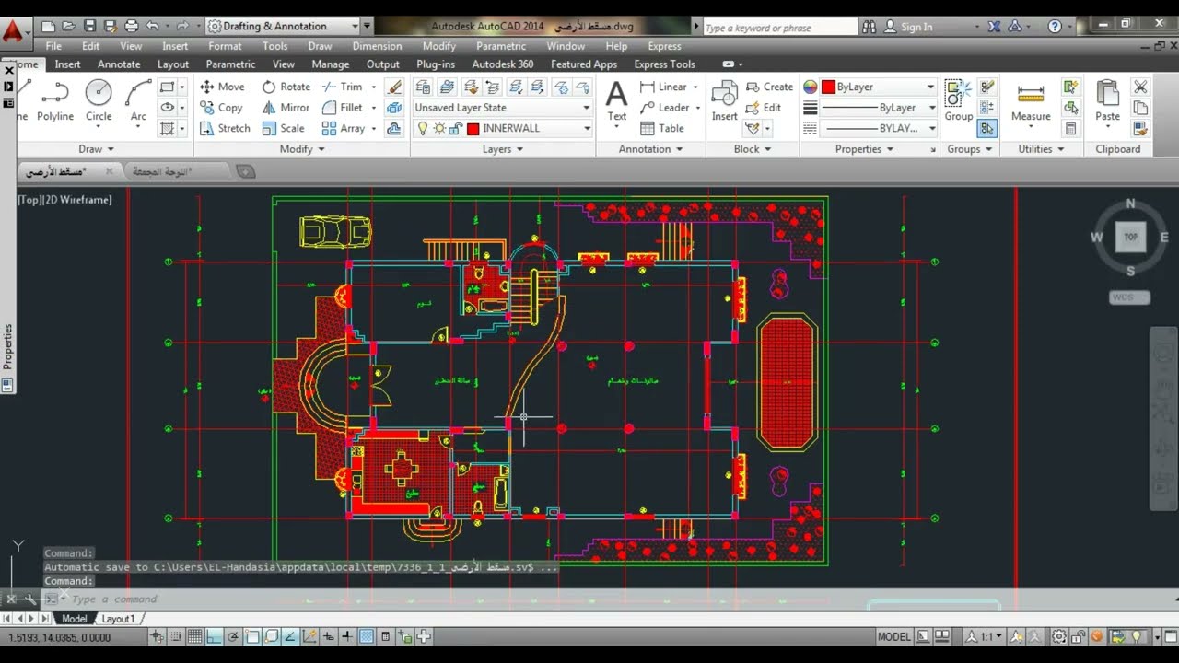Select the Circle drawing tool

pyautogui.click(x=99, y=100)
